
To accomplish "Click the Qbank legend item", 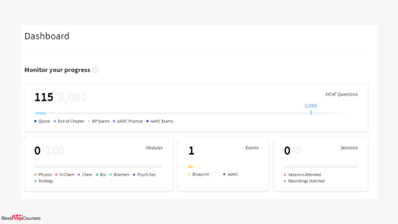I will [42, 121].
